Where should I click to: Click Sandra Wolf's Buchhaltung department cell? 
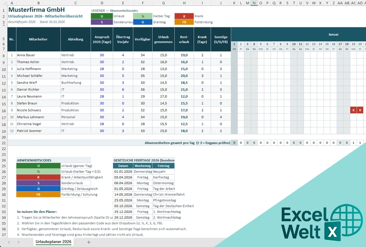click(76, 83)
